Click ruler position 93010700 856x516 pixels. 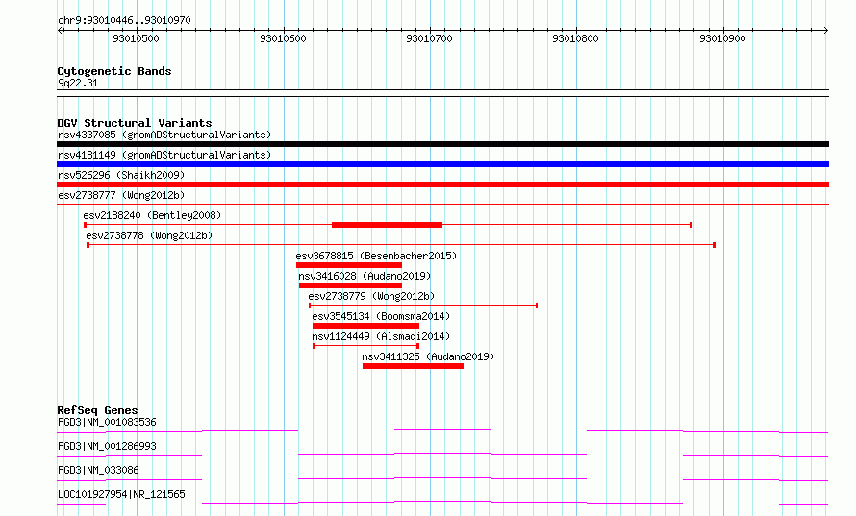pyautogui.click(x=429, y=38)
